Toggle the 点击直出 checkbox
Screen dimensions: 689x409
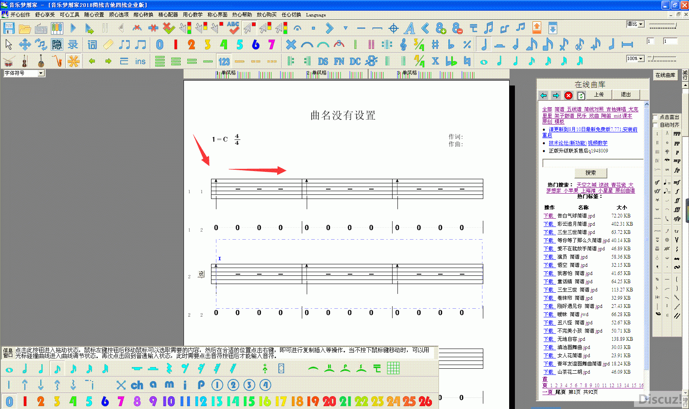[656, 117]
